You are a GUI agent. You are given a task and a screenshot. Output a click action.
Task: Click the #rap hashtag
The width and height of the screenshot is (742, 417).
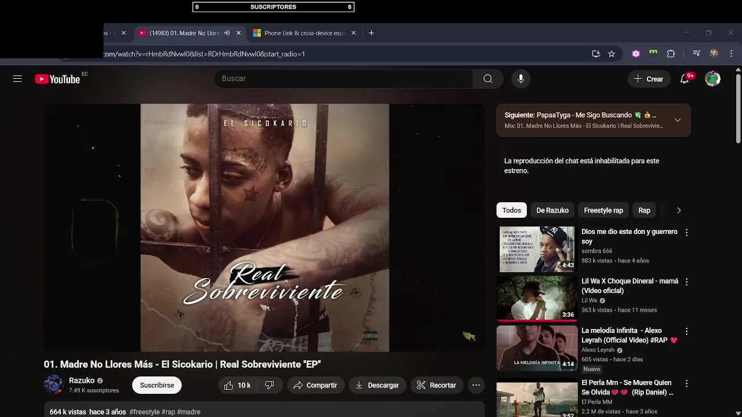(x=168, y=412)
